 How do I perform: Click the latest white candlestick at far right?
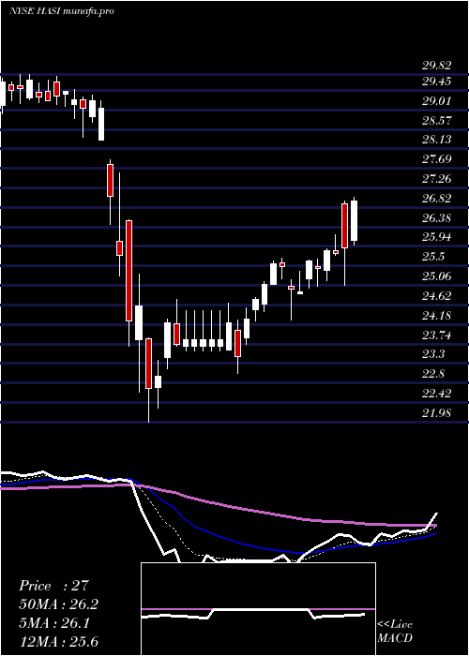point(354,221)
